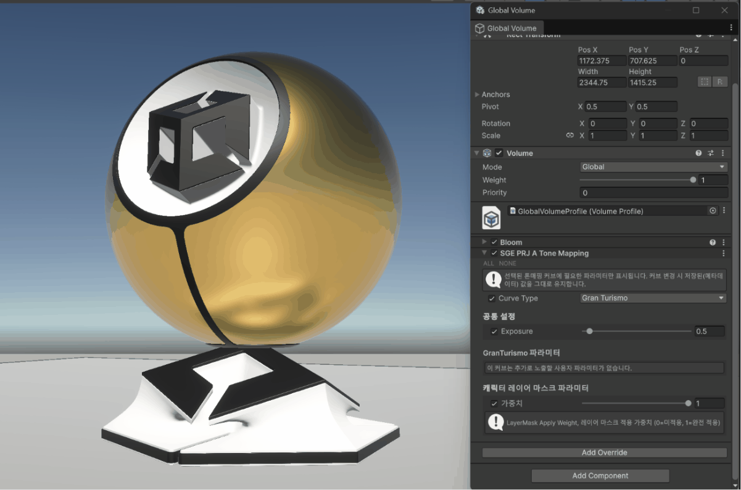
Task: Toggle the 가중치 override checkbox
Action: coord(494,404)
